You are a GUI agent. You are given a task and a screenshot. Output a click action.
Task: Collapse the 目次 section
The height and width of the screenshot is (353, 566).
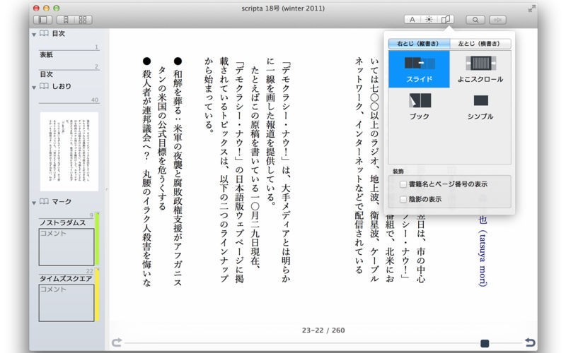[x=34, y=33]
